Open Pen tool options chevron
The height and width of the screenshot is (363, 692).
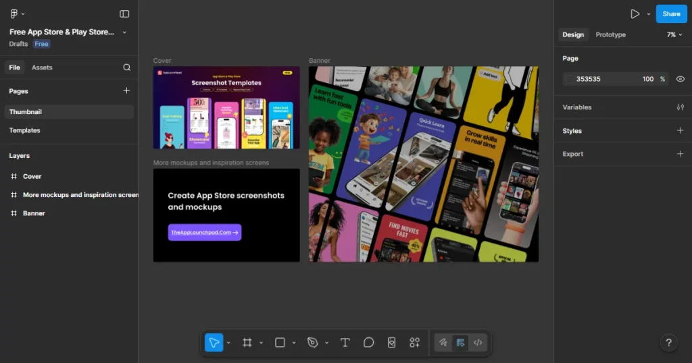click(326, 343)
